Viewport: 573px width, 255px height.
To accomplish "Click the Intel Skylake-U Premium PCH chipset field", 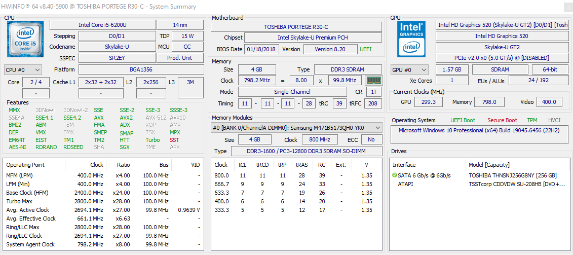I will tap(313, 38).
